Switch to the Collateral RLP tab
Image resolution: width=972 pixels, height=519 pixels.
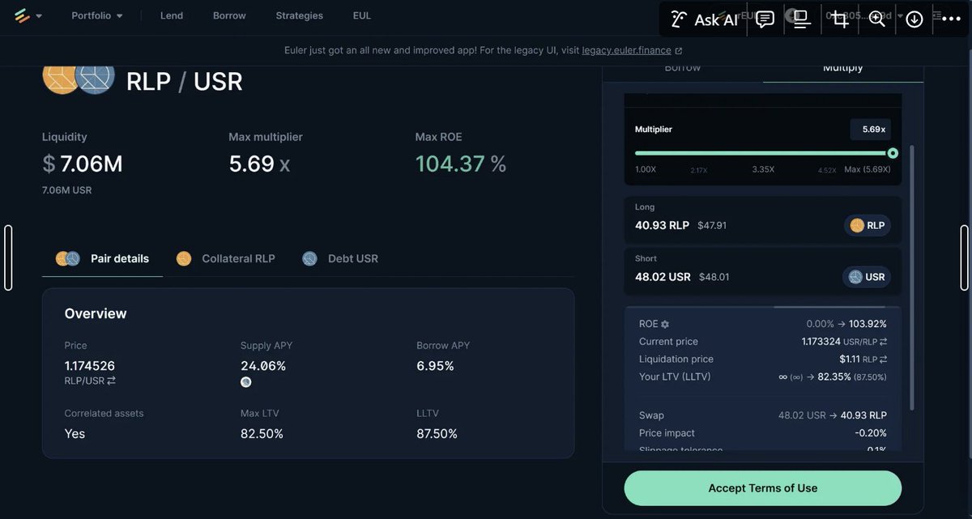pyautogui.click(x=226, y=259)
